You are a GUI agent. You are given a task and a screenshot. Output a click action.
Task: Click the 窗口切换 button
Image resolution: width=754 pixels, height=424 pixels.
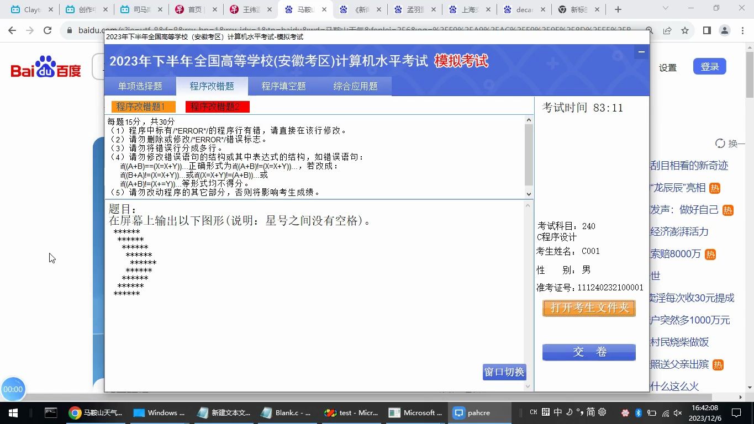click(504, 372)
